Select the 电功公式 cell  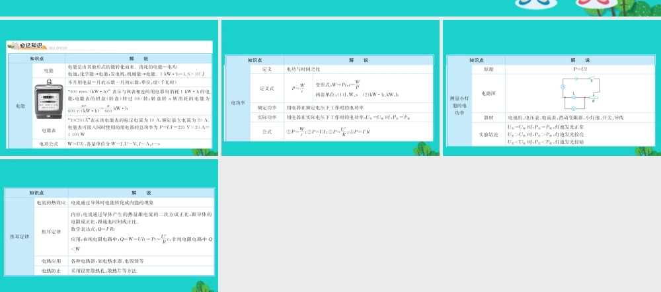point(48,143)
